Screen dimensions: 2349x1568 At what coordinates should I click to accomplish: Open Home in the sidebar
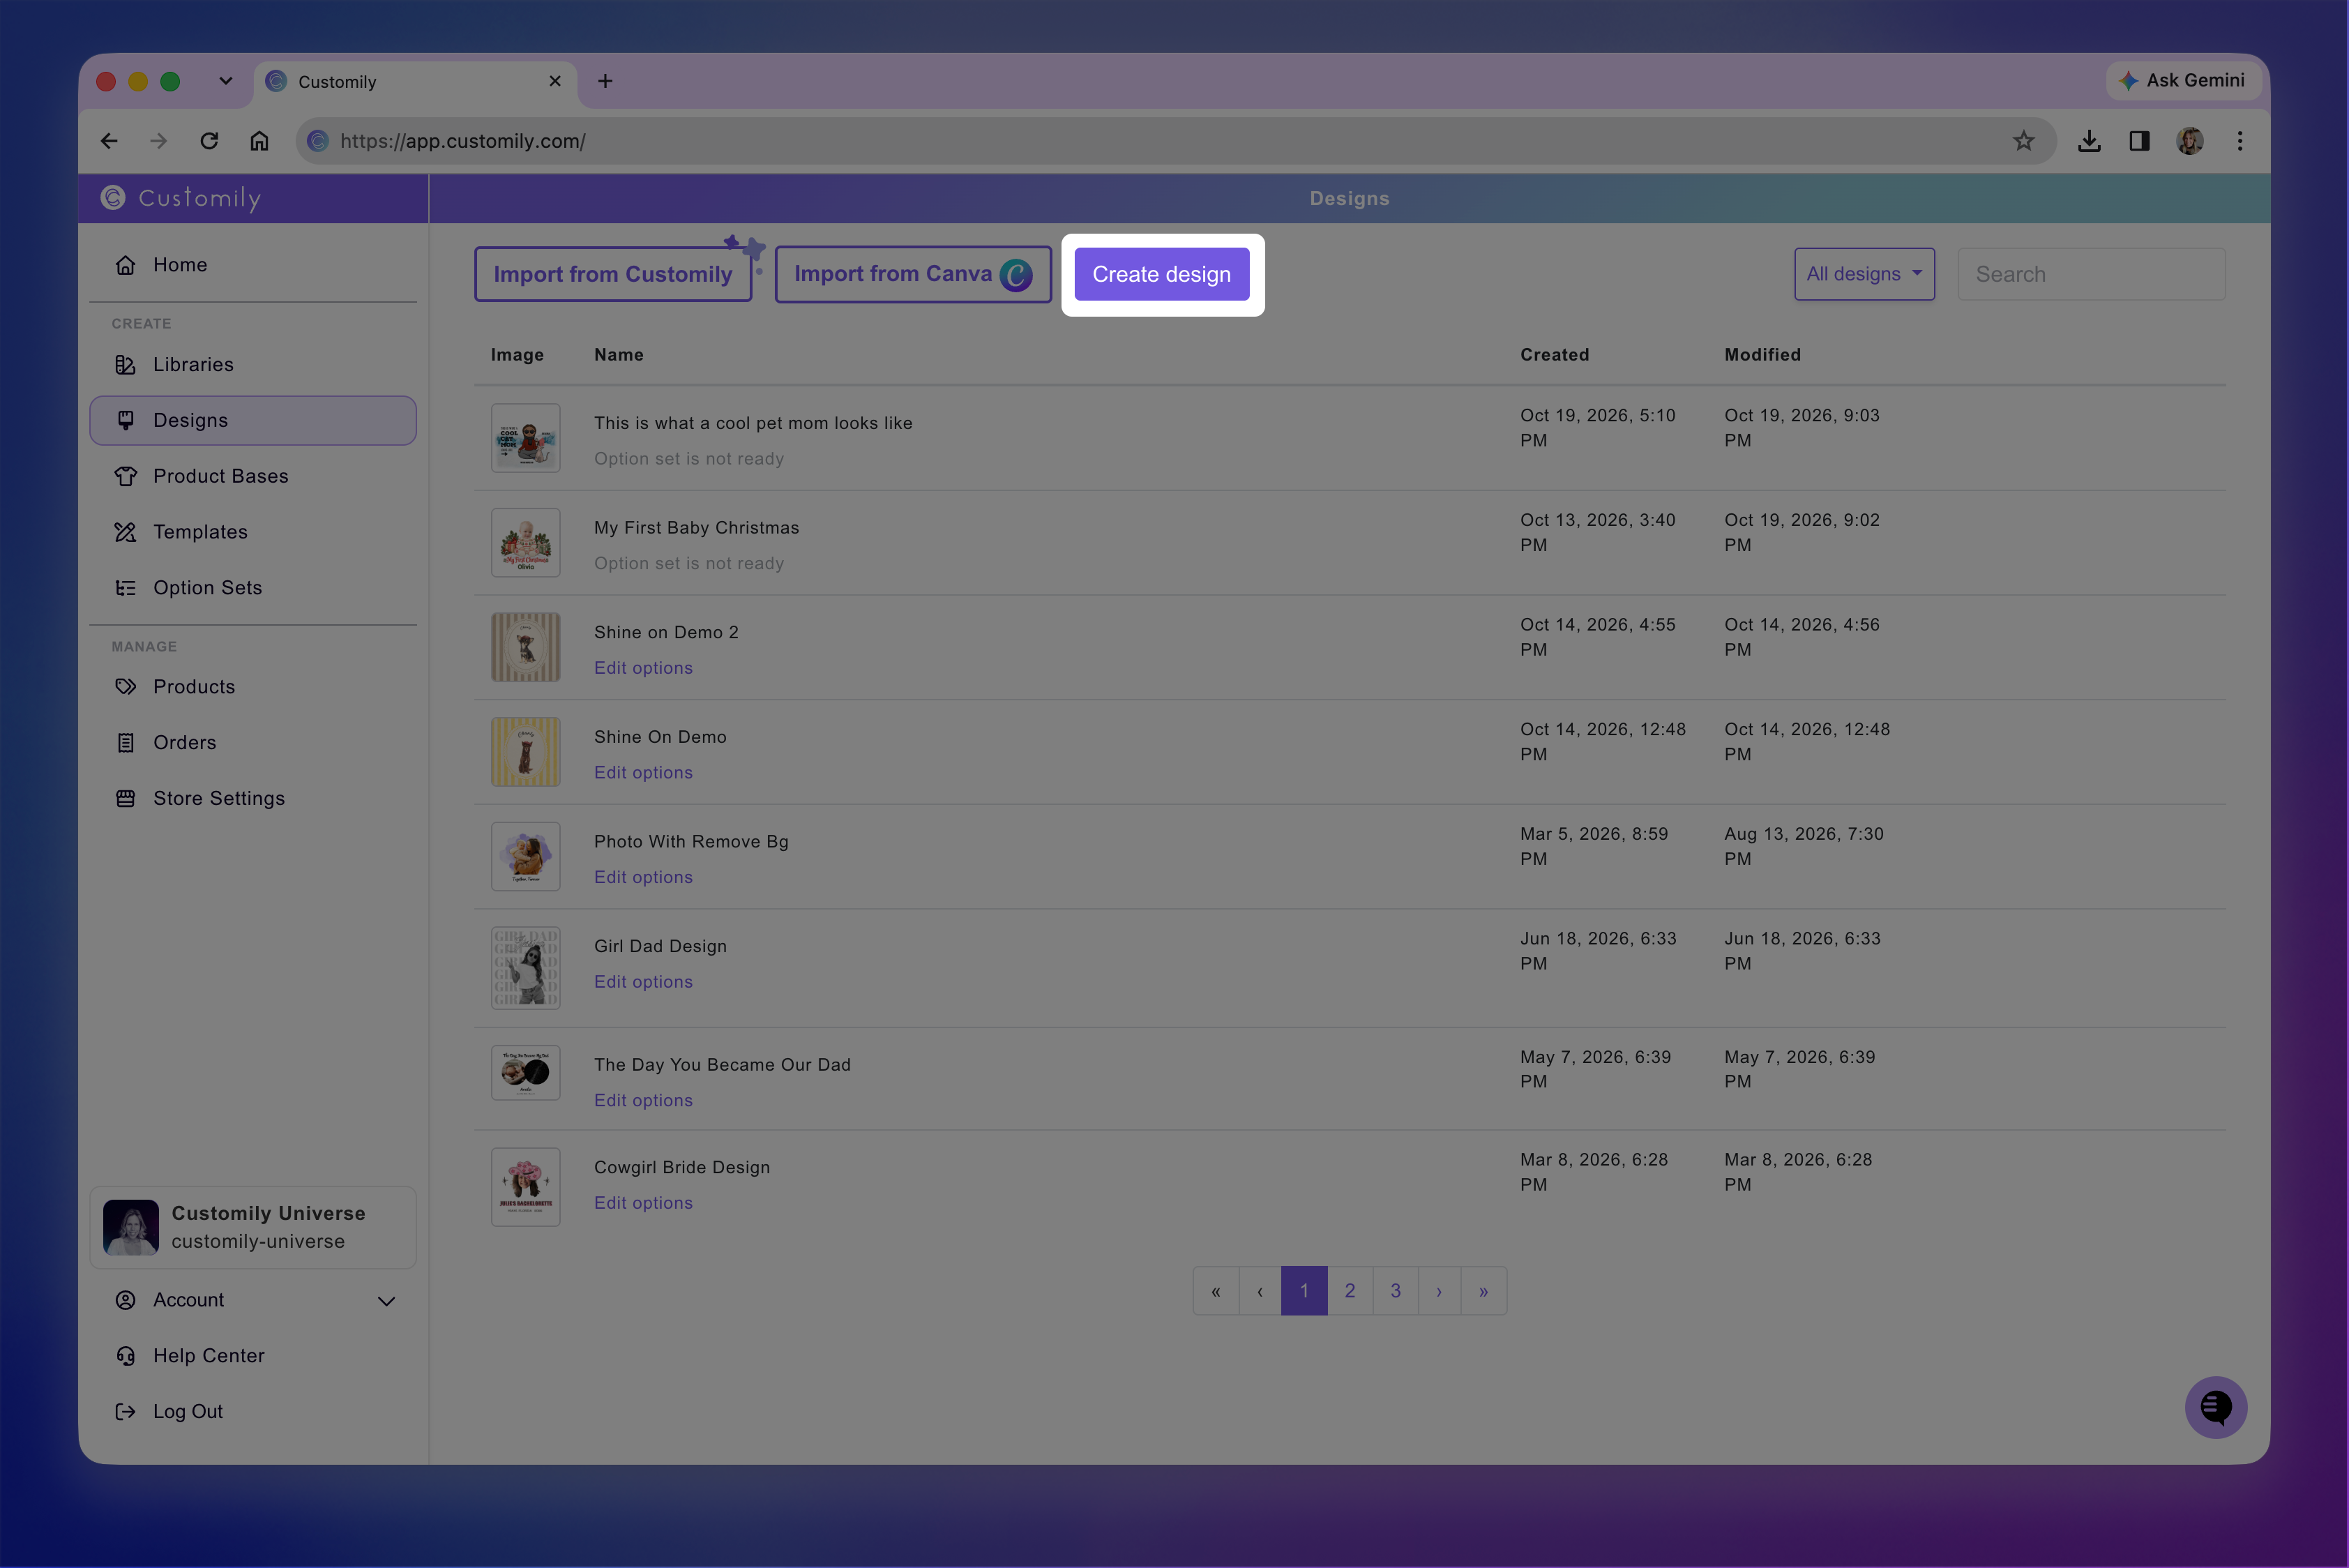253,265
